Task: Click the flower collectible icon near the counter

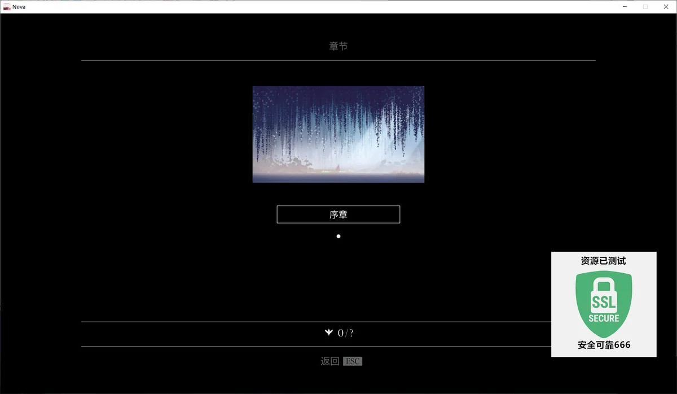Action: [x=329, y=332]
